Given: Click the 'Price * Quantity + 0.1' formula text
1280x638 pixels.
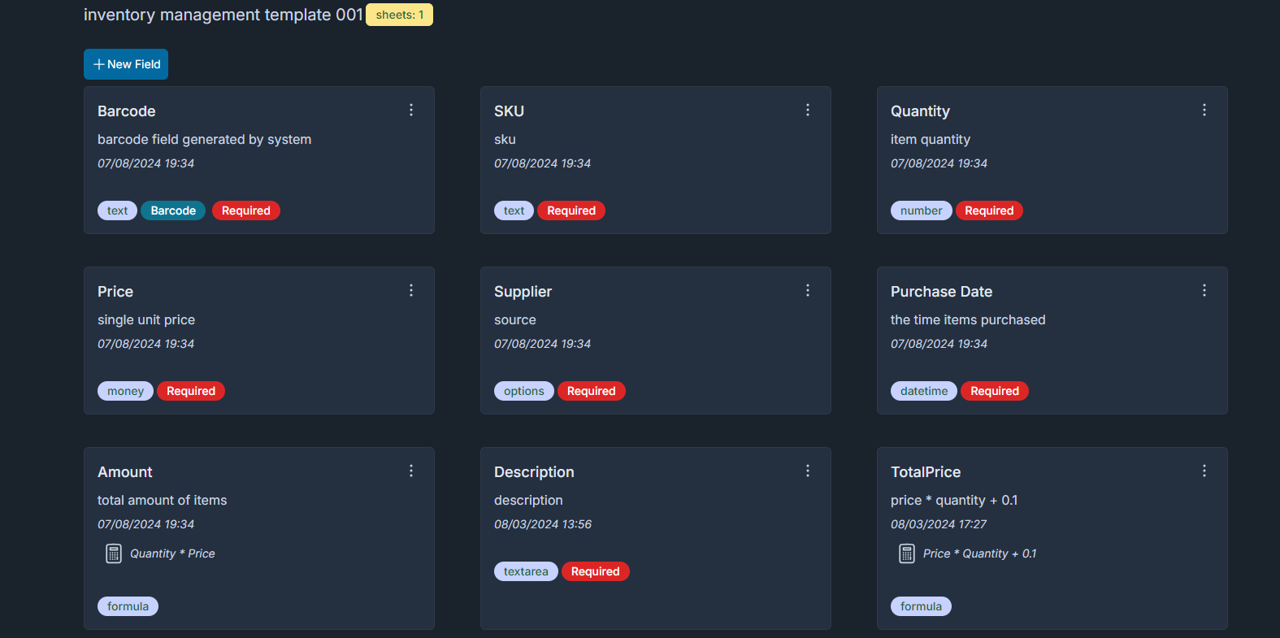Looking at the screenshot, I should point(979,553).
